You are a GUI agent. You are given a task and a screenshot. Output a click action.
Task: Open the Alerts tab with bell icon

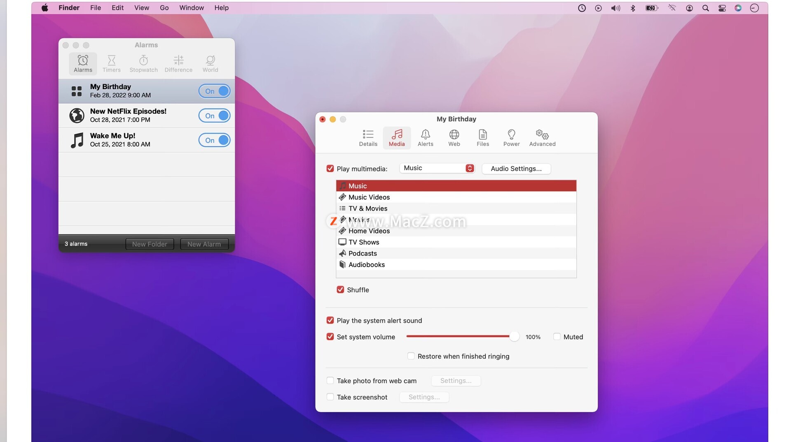(x=425, y=138)
